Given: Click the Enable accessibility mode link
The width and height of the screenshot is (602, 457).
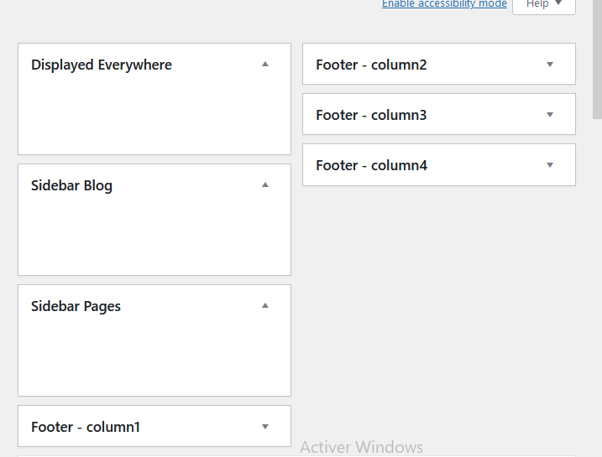Looking at the screenshot, I should (444, 4).
